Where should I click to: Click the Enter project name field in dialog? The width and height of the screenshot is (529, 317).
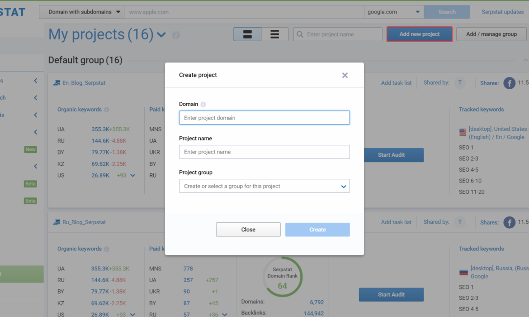click(x=264, y=152)
